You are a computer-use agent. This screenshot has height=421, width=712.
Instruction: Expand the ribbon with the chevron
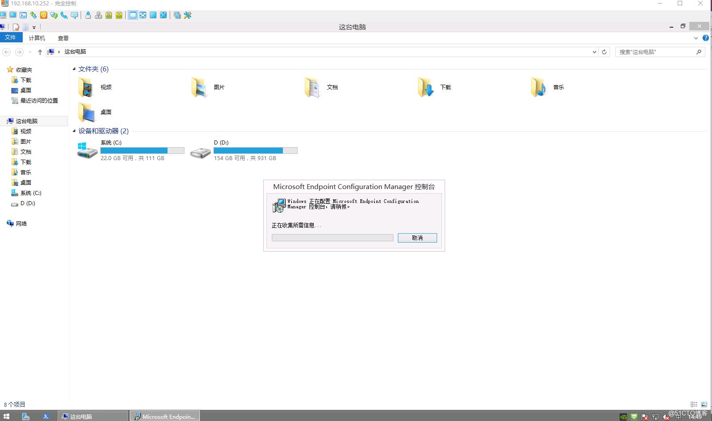pyautogui.click(x=696, y=38)
